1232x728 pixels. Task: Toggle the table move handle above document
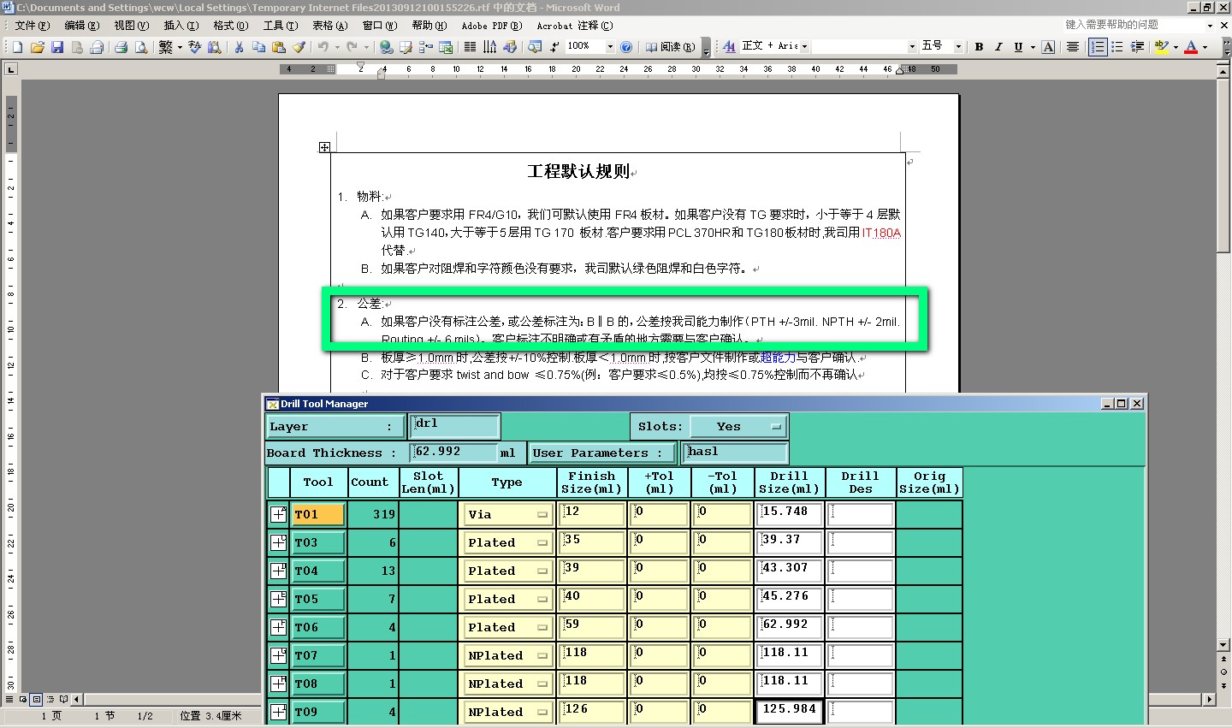pos(324,147)
